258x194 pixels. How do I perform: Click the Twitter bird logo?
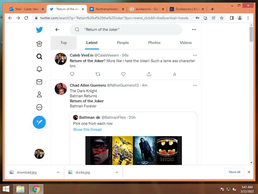coord(39,30)
